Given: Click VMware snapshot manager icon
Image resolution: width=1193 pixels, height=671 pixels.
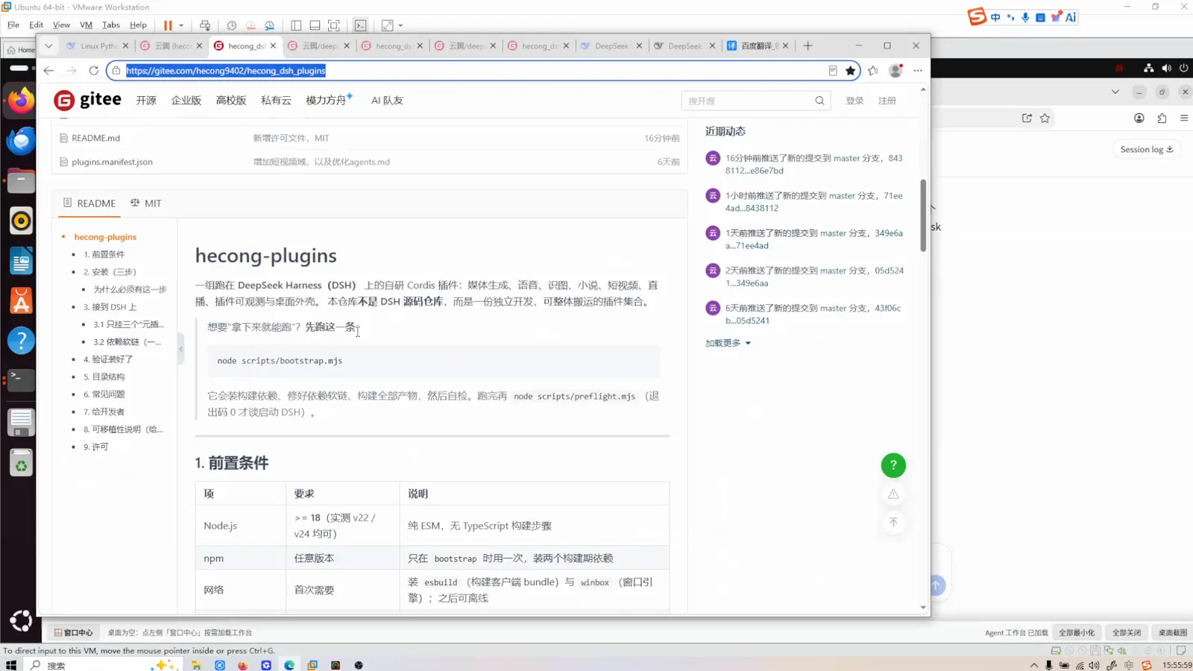Looking at the screenshot, I should 270,25.
